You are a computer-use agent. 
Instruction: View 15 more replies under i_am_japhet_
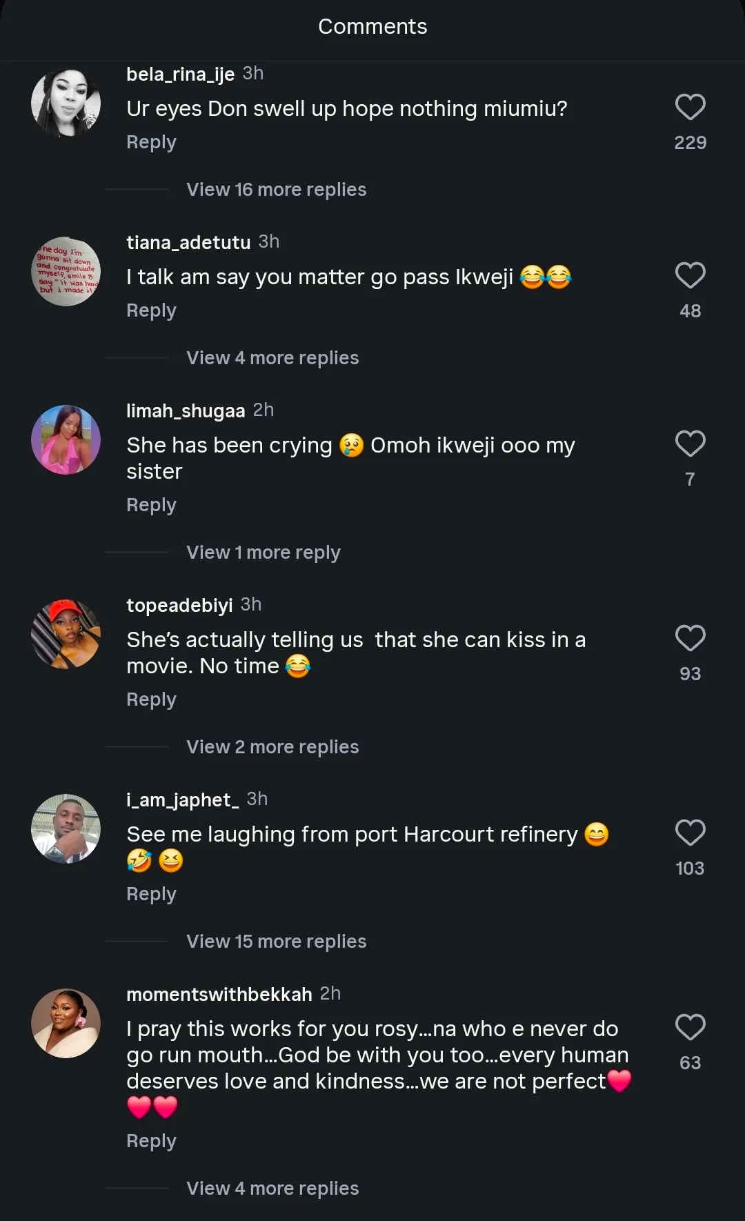(276, 942)
